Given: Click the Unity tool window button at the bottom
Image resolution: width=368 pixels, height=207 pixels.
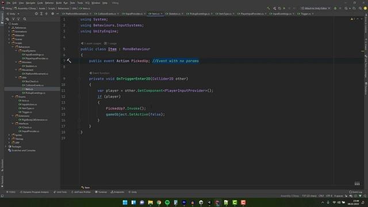Looking at the screenshot, I should tap(133, 192).
